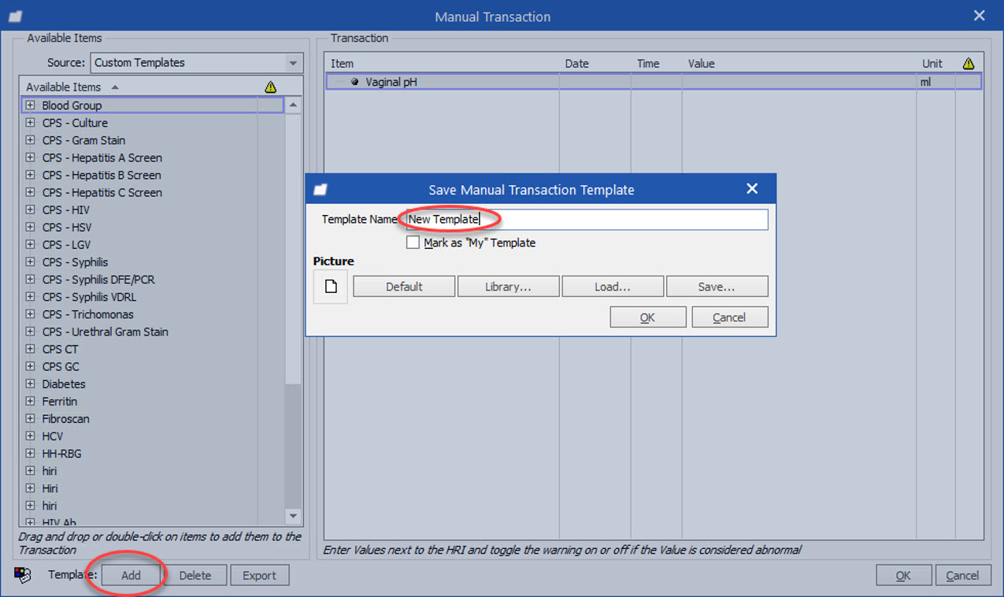Screen dimensions: 1004x597
Task: Expand the CPS - Gram Stain item
Action: pos(30,140)
